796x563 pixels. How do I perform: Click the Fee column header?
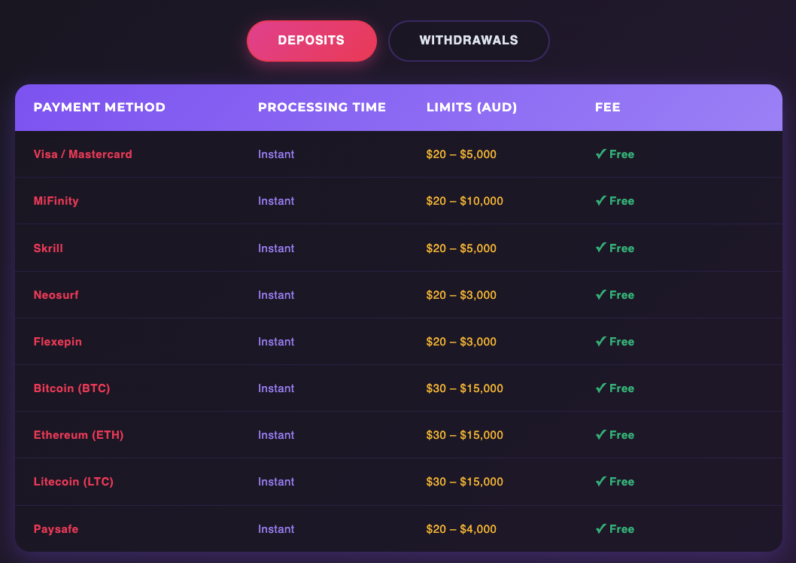[x=608, y=107]
